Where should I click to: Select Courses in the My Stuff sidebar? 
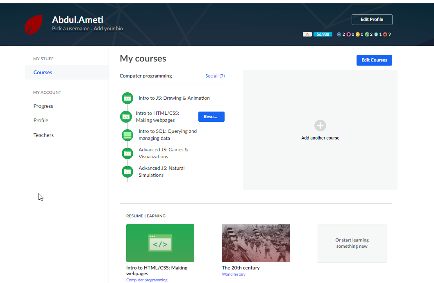point(67,72)
